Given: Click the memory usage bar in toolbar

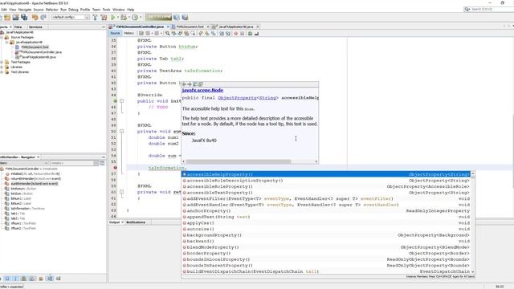Looking at the screenshot, I should point(158,17).
